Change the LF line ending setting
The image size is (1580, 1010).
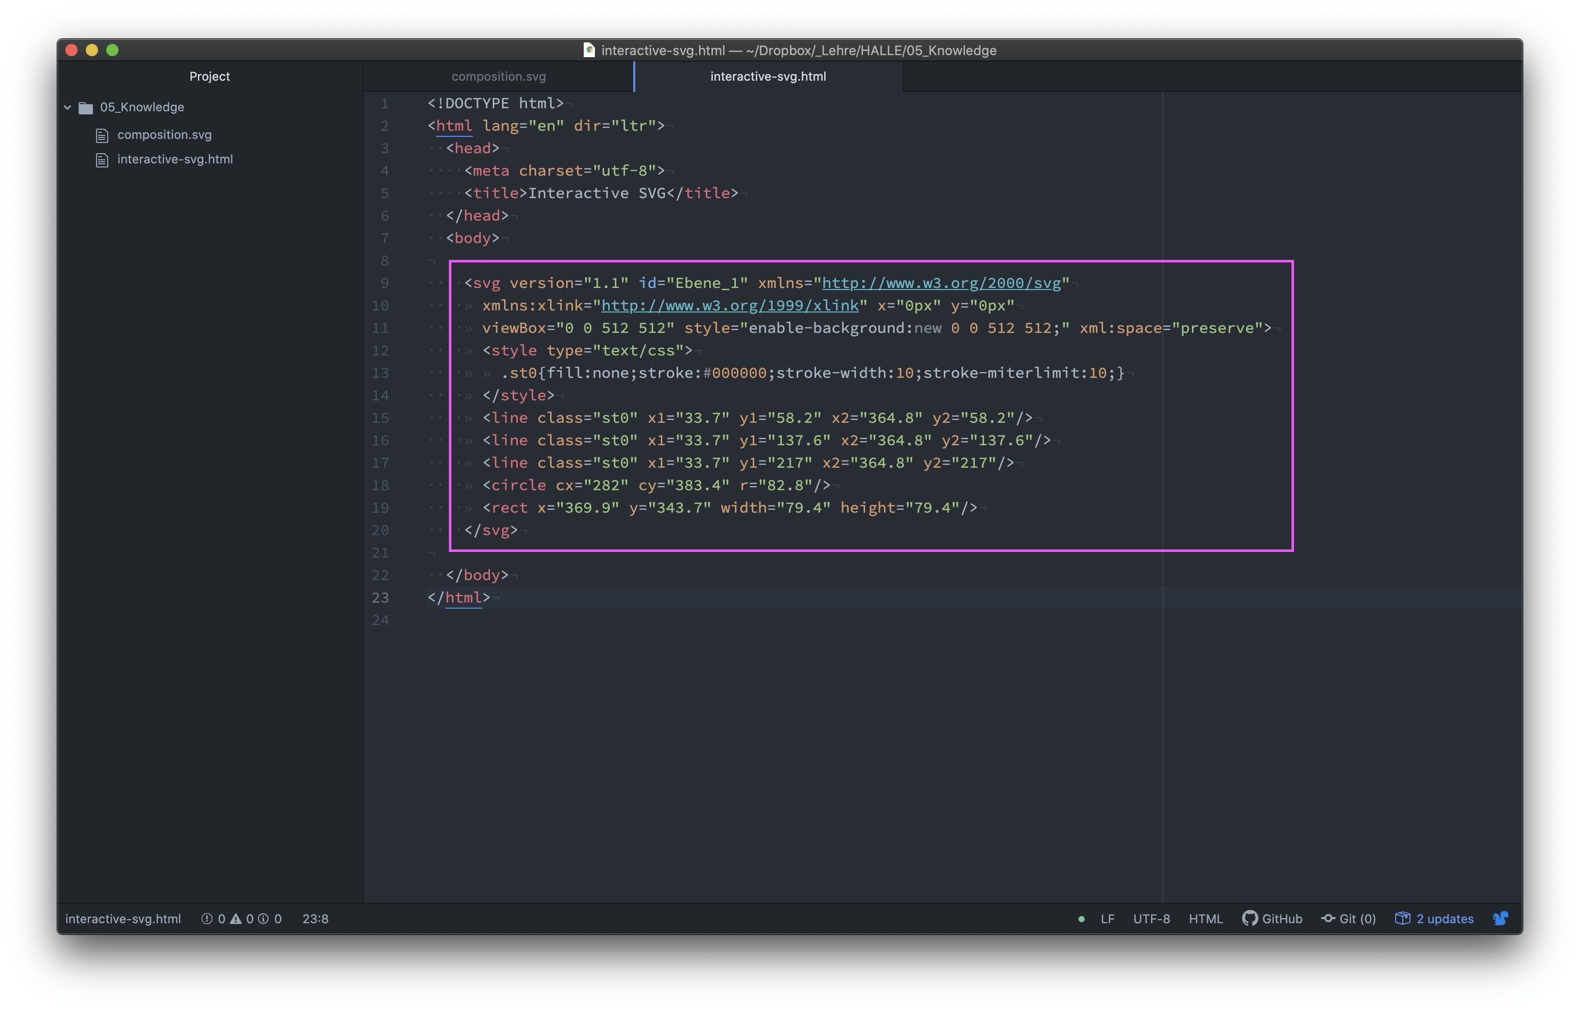coord(1108,919)
